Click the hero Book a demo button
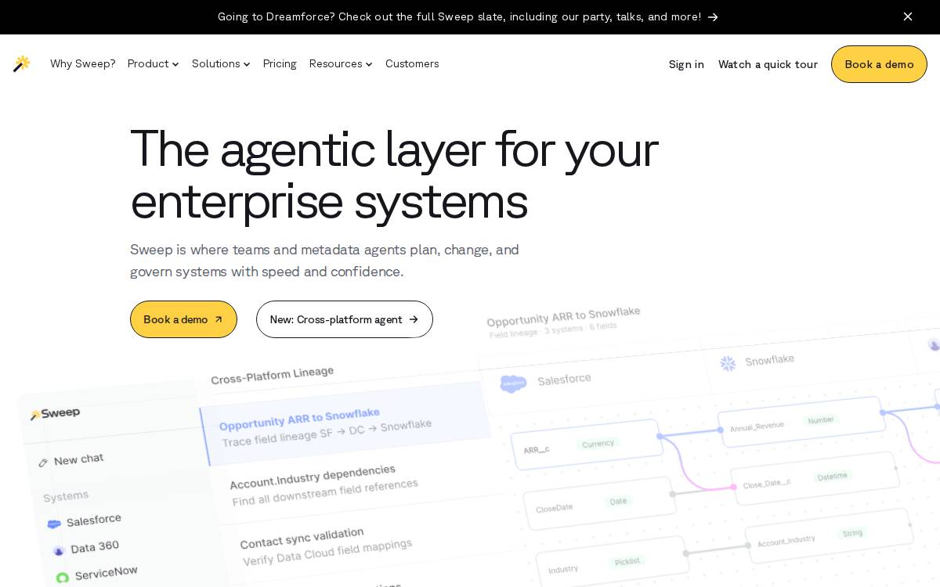Viewport: 940px width, 587px height. [x=183, y=319]
